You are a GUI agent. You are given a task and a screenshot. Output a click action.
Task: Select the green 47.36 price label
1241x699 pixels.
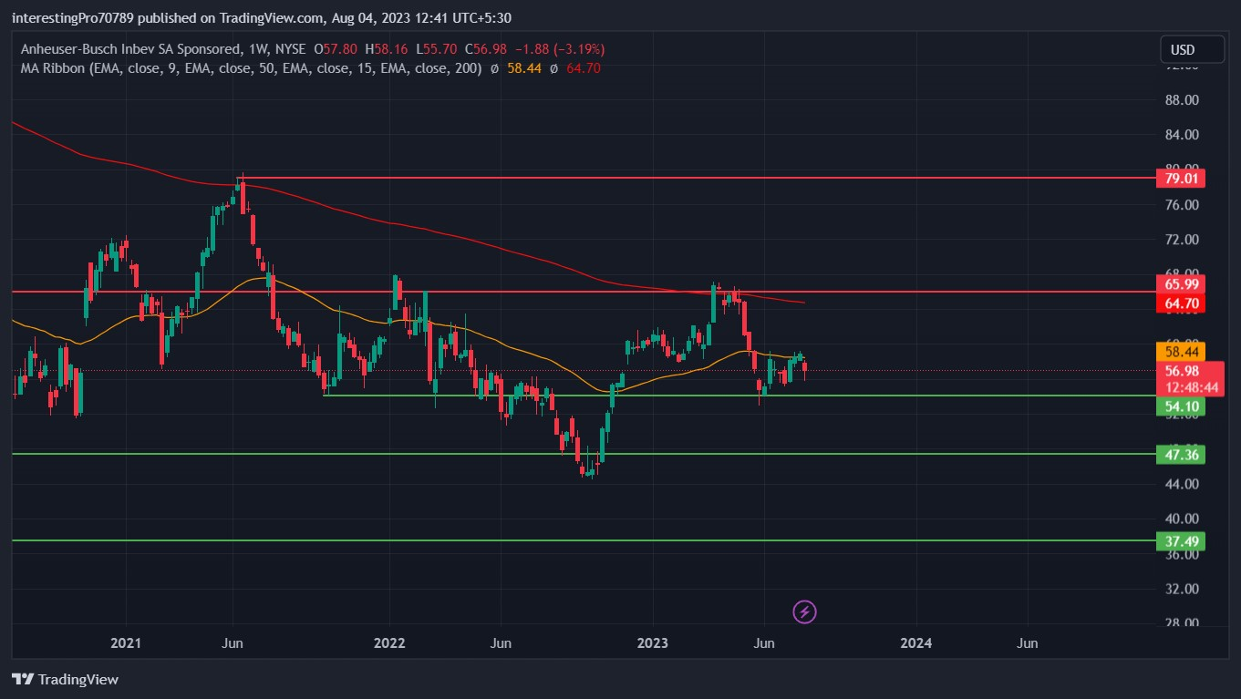pos(1182,454)
